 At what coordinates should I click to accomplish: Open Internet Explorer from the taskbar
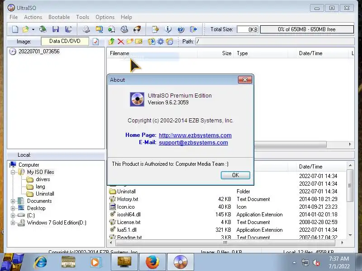tap(41, 262)
